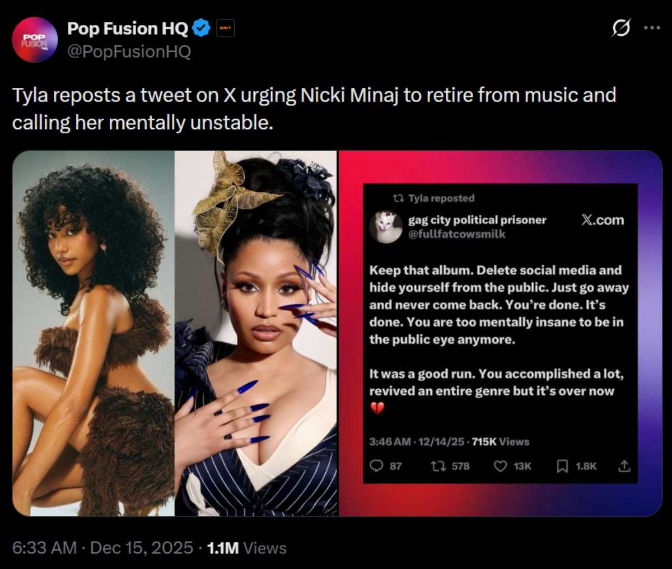Click the repost arrows next to 'Tyla reposted'
Screen dimensions: 672x569
[x=399, y=198]
